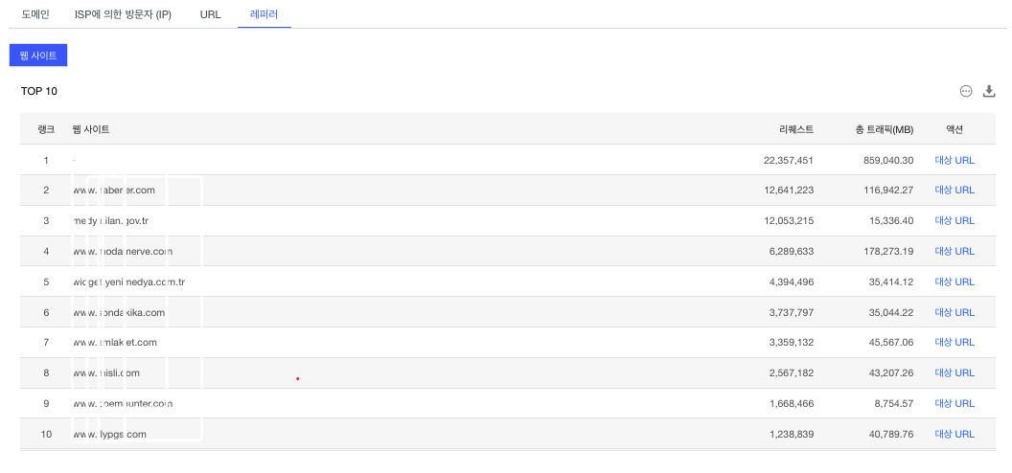Click the 웹 사이트 column header
Image resolution: width=1012 pixels, height=473 pixels.
coord(91,129)
